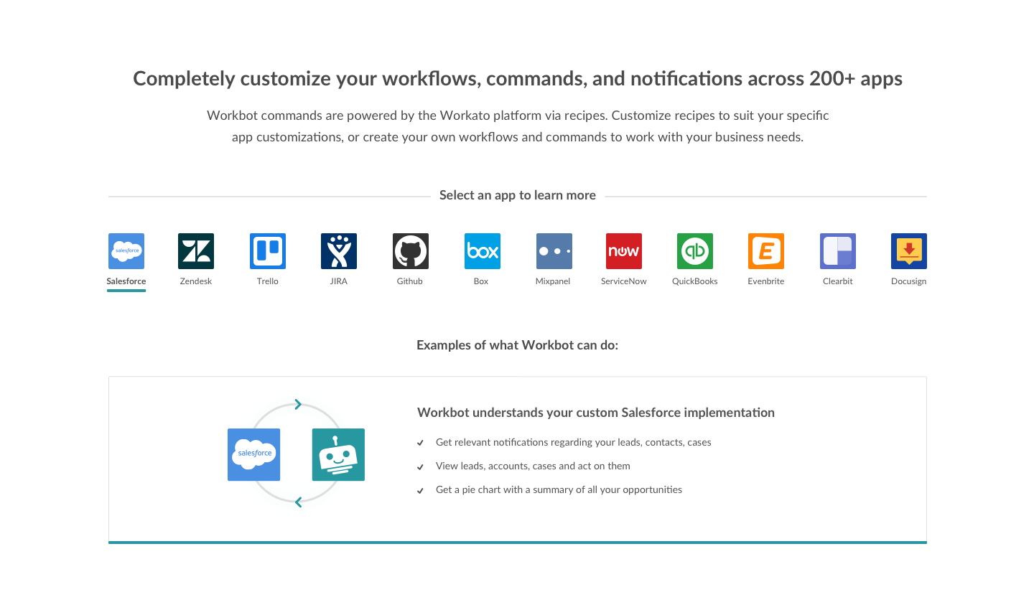The width and height of the screenshot is (1034, 610).
Task: Select the Github octocat icon
Action: 411,251
